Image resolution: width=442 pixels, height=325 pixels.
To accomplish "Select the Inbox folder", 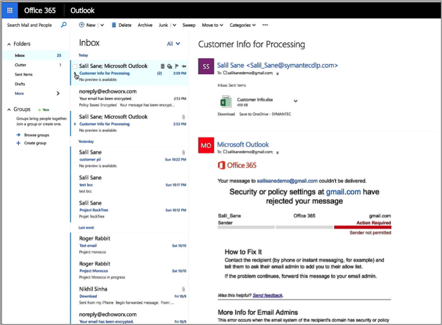I will point(36,55).
